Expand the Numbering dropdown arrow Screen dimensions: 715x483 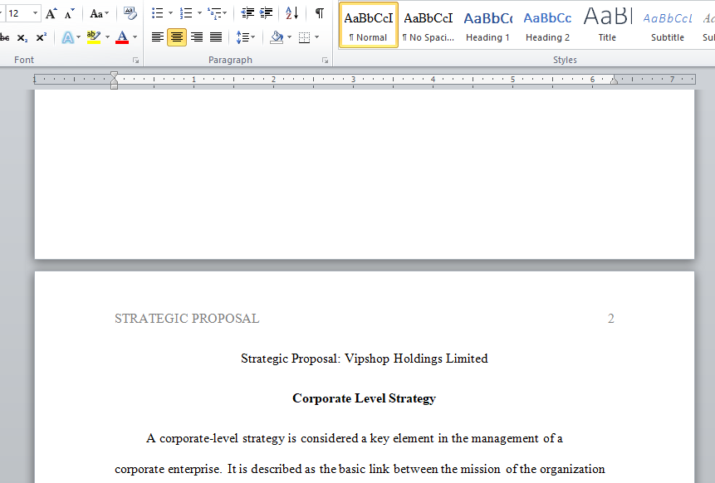[199, 13]
